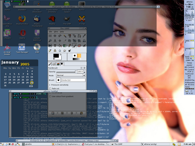Select the Measure compass tool
The width and height of the screenshot is (195, 146).
pyautogui.click(x=55, y=41)
